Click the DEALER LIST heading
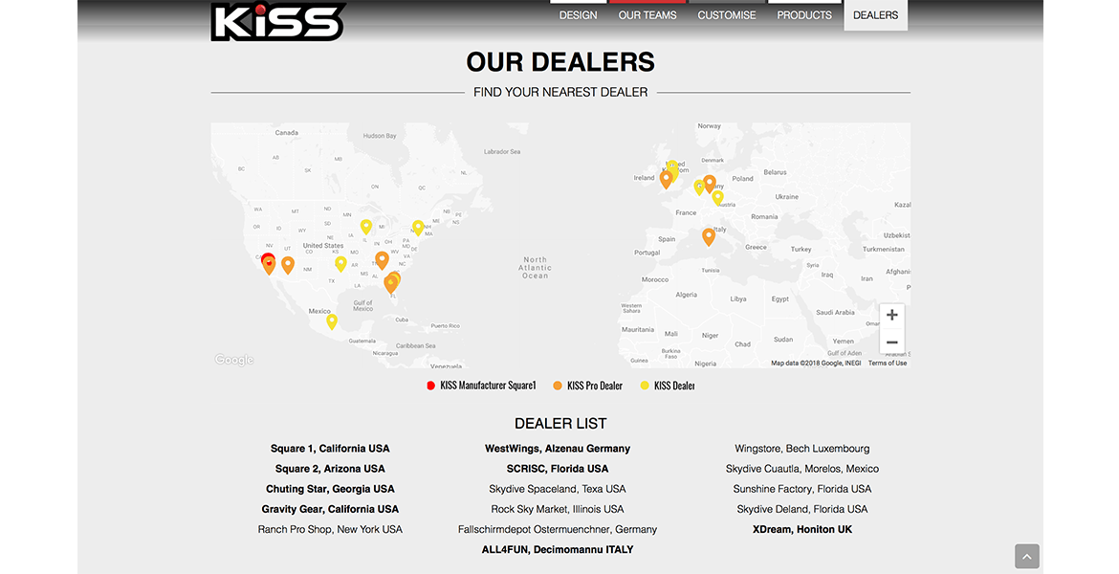The width and height of the screenshot is (1119, 574). pyautogui.click(x=560, y=424)
